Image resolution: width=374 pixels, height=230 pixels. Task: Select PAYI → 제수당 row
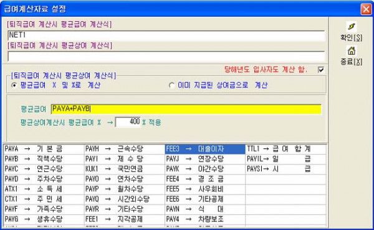pos(125,159)
